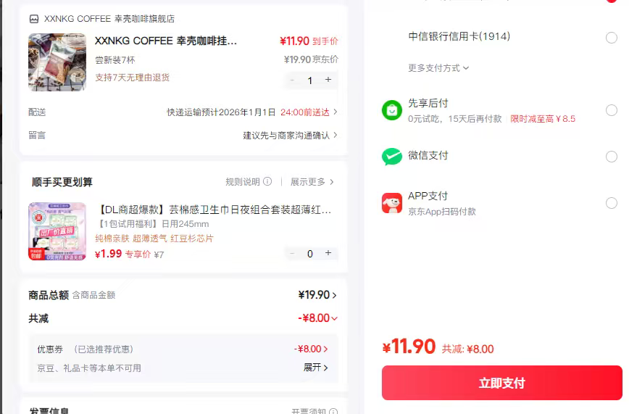629x414 pixels.
Task: Expand the 京豆、礼品卡 展开 section
Action: [x=315, y=368]
